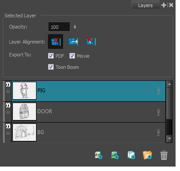Click the layer list scroll up arrow
180x171 pixels.
coord(169,84)
